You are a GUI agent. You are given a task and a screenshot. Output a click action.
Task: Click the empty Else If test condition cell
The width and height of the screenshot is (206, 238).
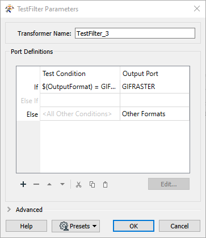pyautogui.click(x=80, y=100)
